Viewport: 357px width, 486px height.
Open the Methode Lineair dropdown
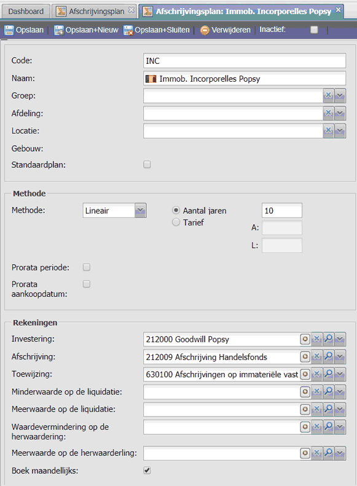pos(140,211)
